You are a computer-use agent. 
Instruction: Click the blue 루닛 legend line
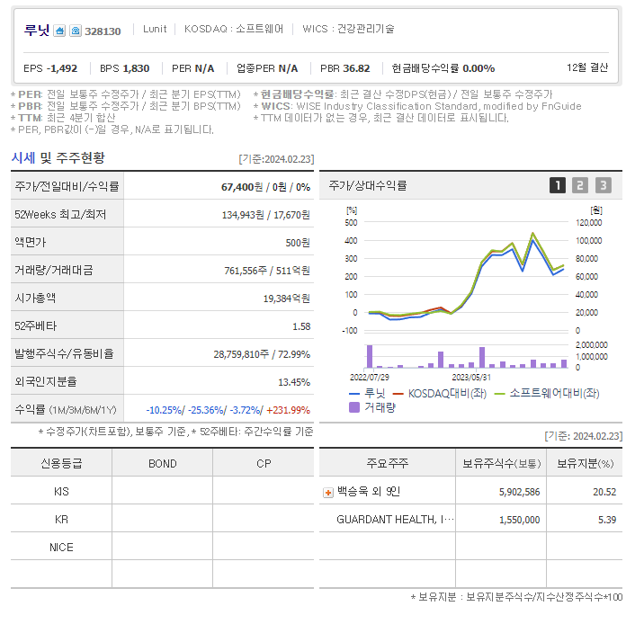point(354,394)
